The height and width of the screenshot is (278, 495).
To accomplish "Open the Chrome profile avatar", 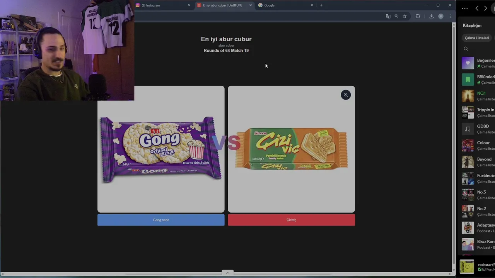I will click(x=441, y=16).
